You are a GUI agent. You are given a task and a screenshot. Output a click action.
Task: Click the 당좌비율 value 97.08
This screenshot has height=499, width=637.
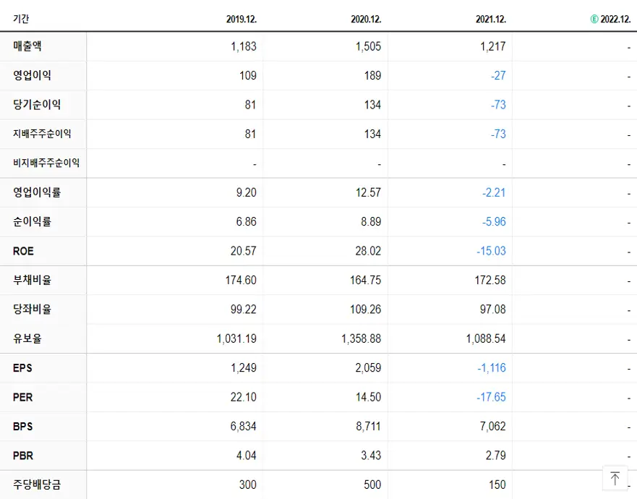[x=493, y=310]
